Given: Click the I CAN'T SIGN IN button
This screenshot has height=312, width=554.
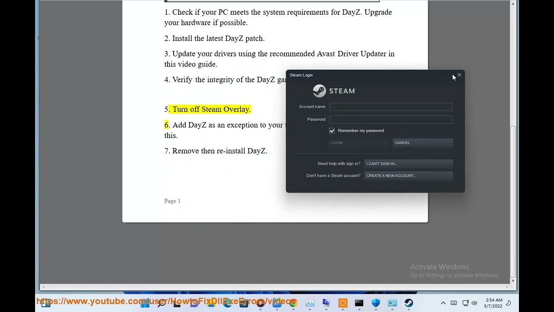Looking at the screenshot, I should [409, 163].
